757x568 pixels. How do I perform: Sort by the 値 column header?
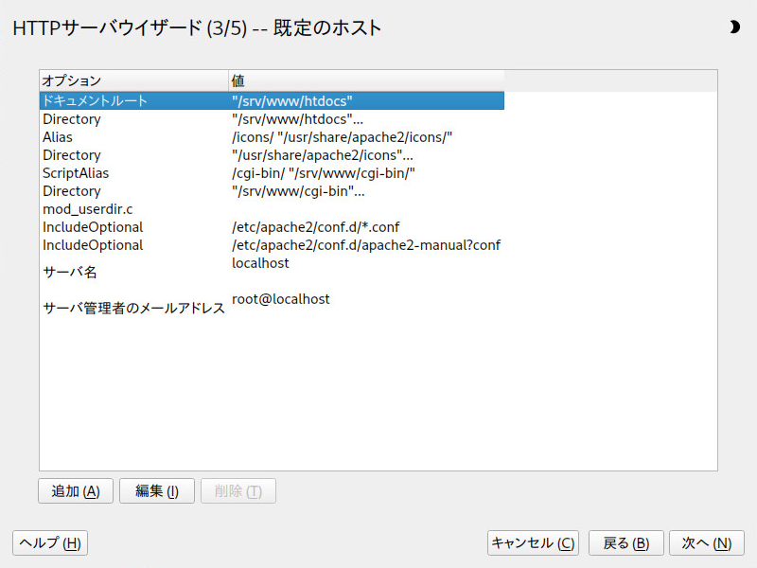click(365, 81)
